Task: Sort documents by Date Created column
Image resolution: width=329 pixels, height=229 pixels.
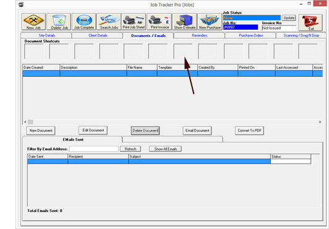Action: 41,67
